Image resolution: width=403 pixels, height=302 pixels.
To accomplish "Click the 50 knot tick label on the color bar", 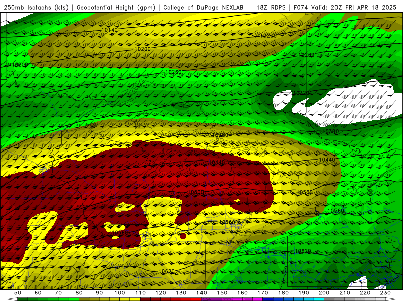I will (x=18, y=293).
